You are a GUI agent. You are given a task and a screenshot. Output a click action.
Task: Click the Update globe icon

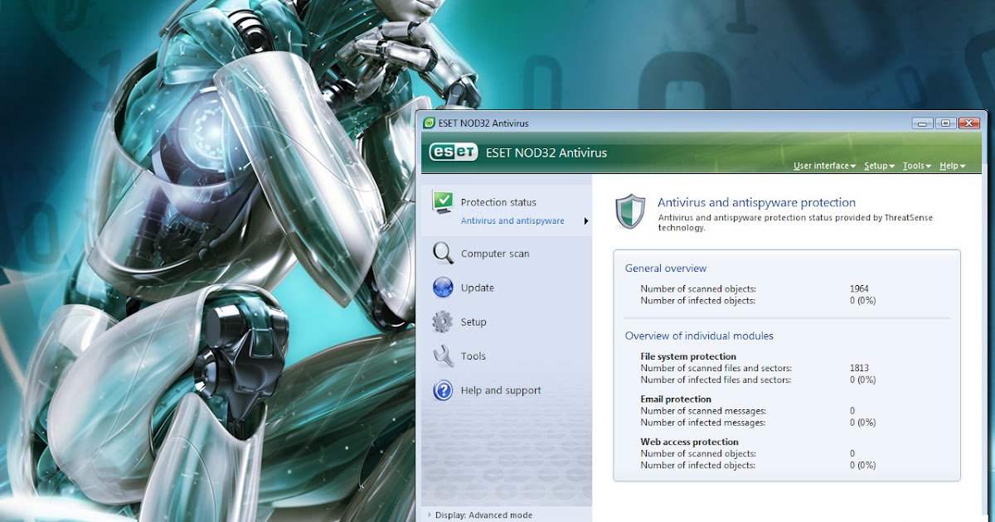(444, 288)
